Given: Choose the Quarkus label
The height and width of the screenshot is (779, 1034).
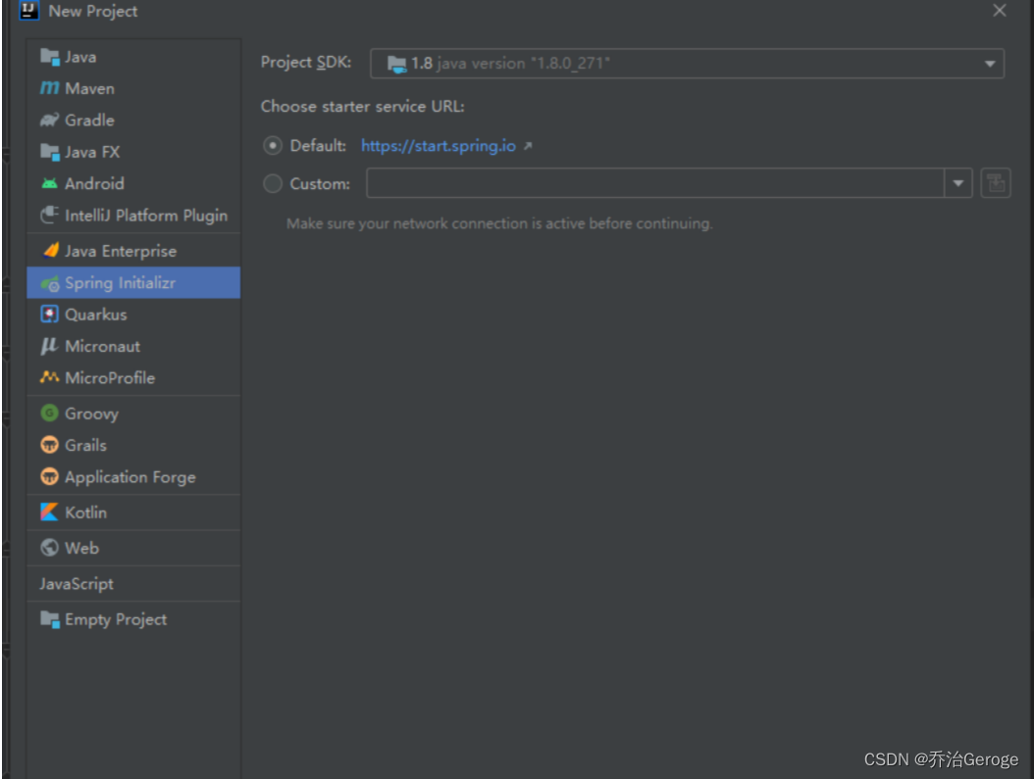Looking at the screenshot, I should click(x=95, y=315).
